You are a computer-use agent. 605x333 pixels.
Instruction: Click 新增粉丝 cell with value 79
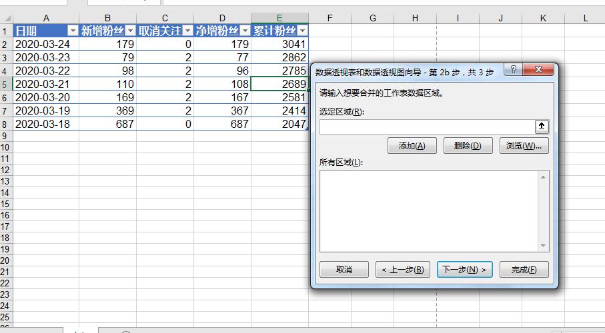[x=107, y=57]
